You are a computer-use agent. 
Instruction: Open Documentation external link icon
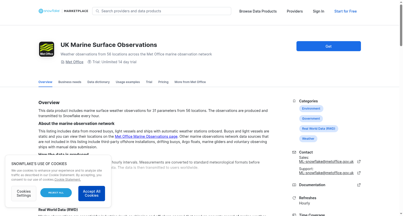(359, 185)
